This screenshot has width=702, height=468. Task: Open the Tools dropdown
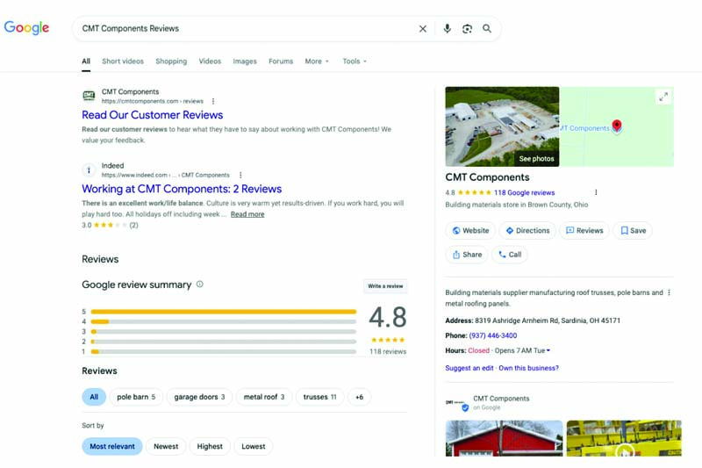click(x=355, y=61)
